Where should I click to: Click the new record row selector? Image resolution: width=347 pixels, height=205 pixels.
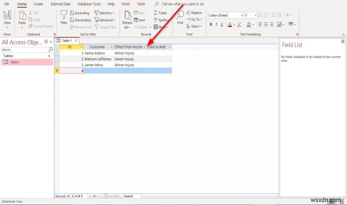[57, 71]
